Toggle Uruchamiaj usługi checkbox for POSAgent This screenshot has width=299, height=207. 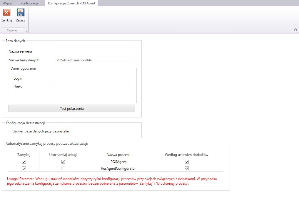63,162
